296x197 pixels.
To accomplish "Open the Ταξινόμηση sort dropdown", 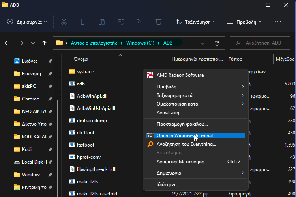I will point(196,22).
